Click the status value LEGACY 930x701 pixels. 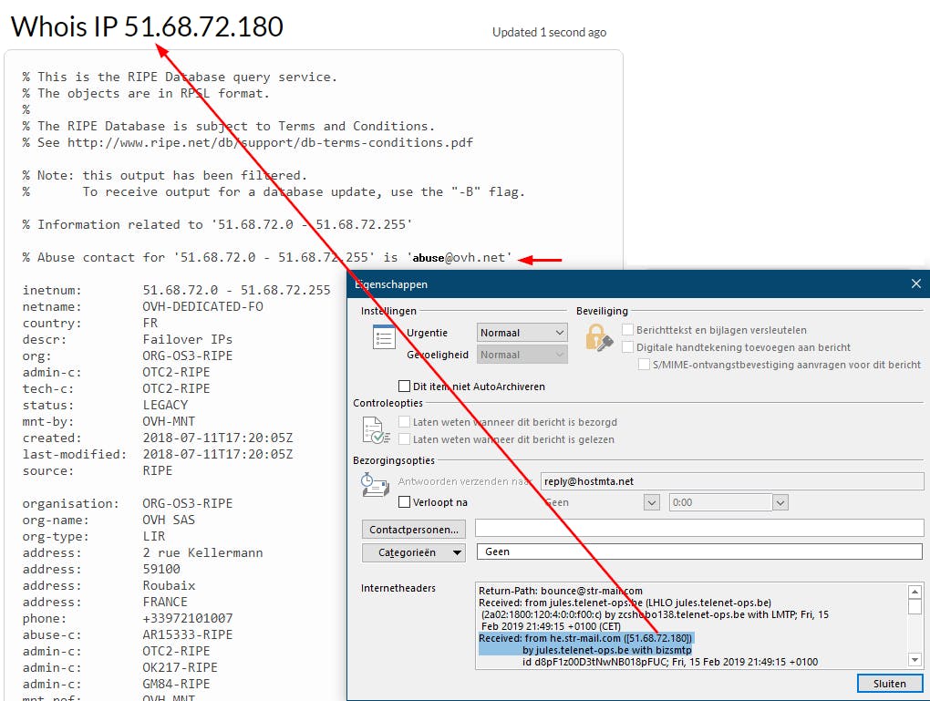click(x=165, y=405)
